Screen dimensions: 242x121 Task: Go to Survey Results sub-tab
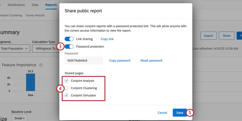tap(35, 15)
